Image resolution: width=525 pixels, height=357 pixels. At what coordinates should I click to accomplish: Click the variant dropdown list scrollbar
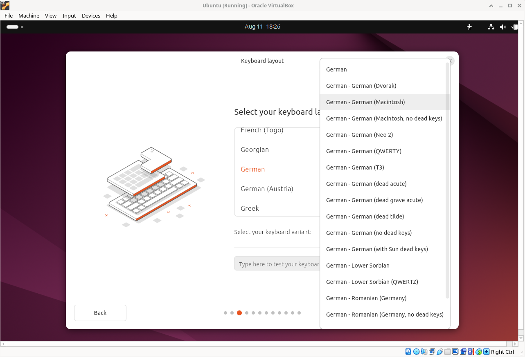[x=447, y=180]
